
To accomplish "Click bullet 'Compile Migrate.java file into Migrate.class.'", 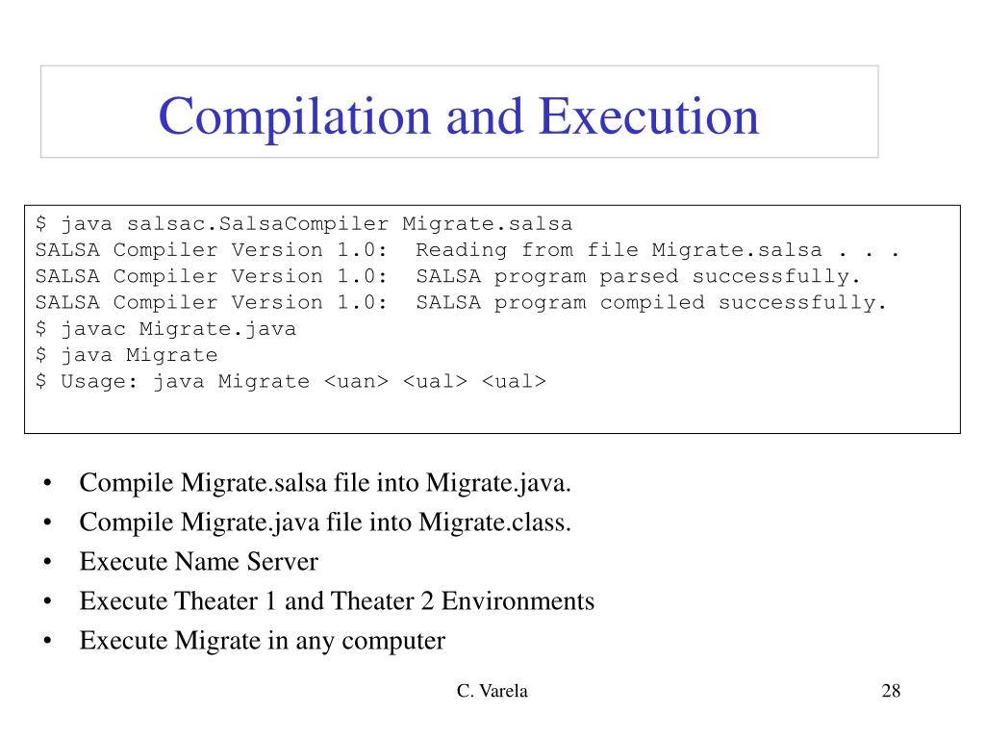I will point(325,522).
